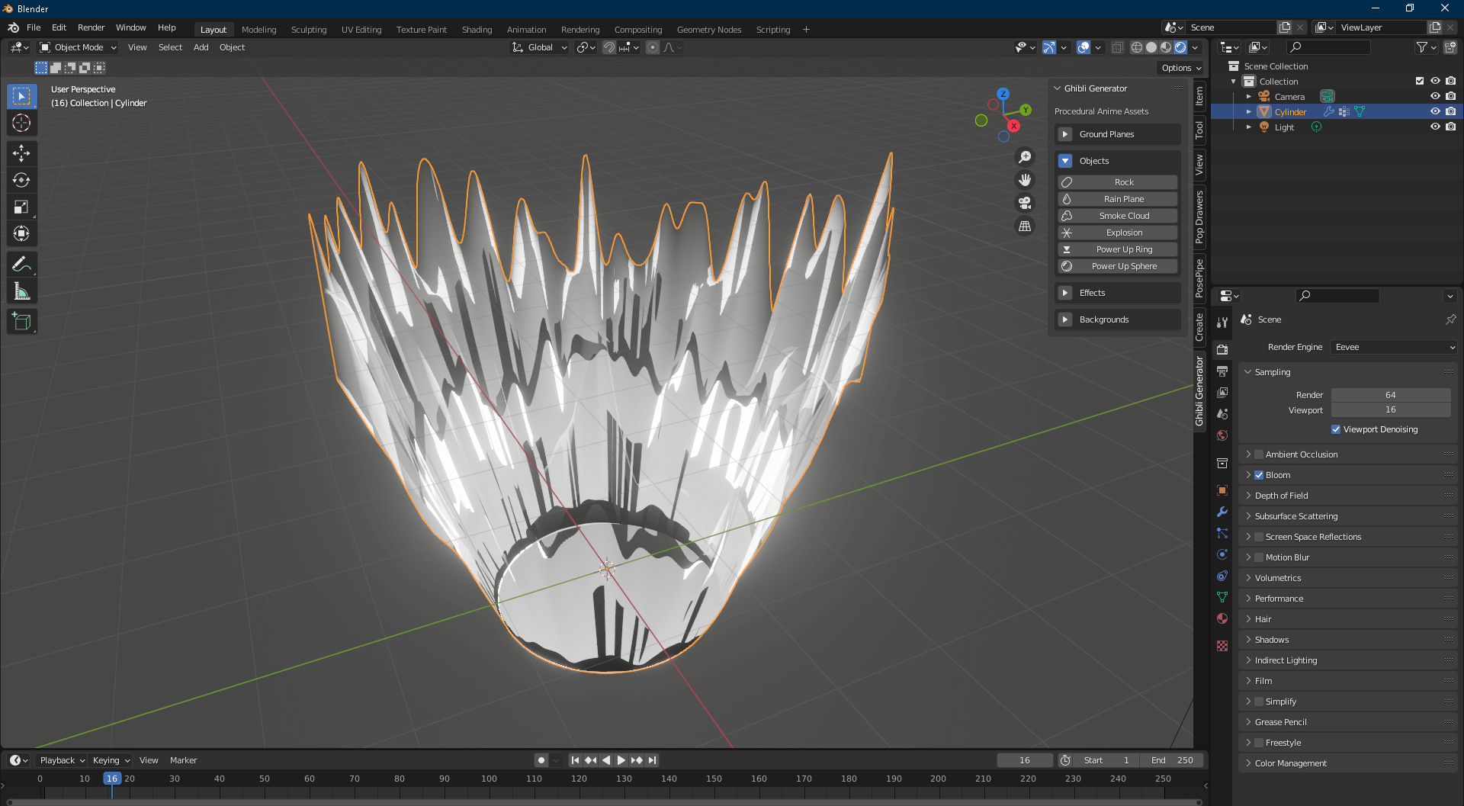Enable Ambient Occlusion checkbox
The height and width of the screenshot is (806, 1464).
pos(1259,454)
